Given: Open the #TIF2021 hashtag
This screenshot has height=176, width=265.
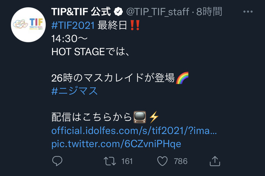Looking at the screenshot, I should tap(73, 25).
